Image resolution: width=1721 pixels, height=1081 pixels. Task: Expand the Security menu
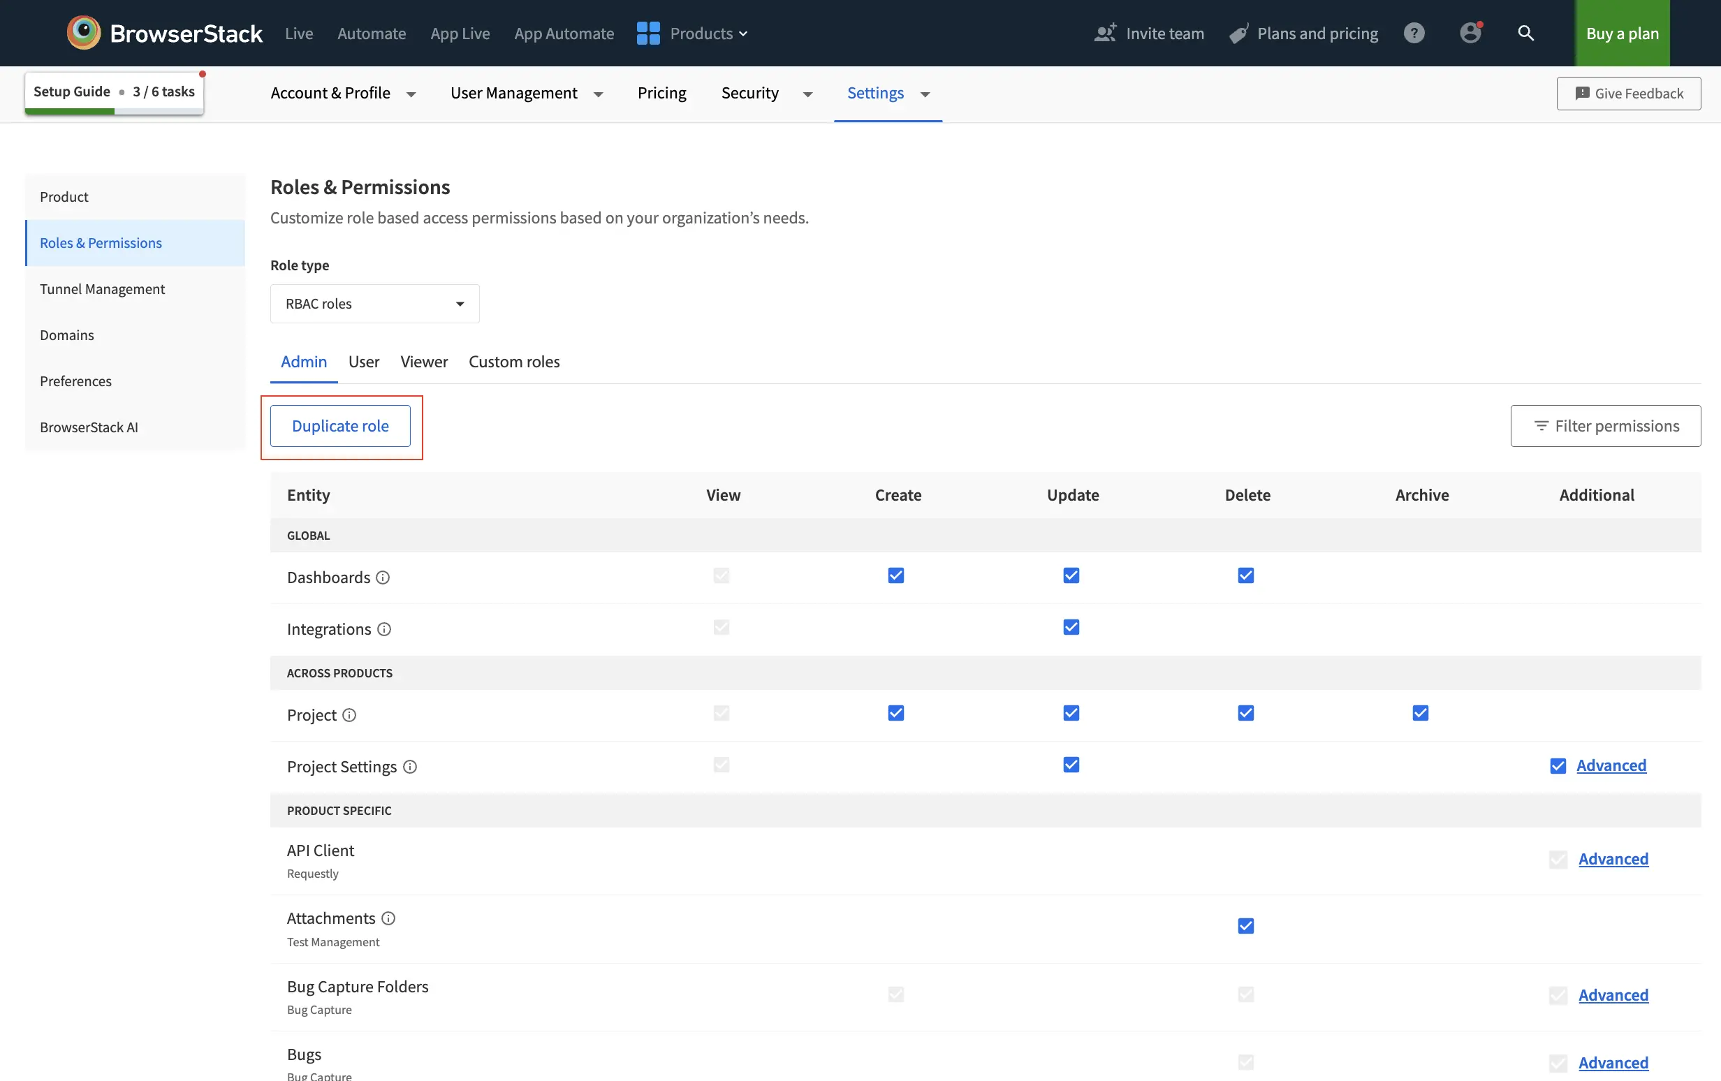tap(749, 93)
